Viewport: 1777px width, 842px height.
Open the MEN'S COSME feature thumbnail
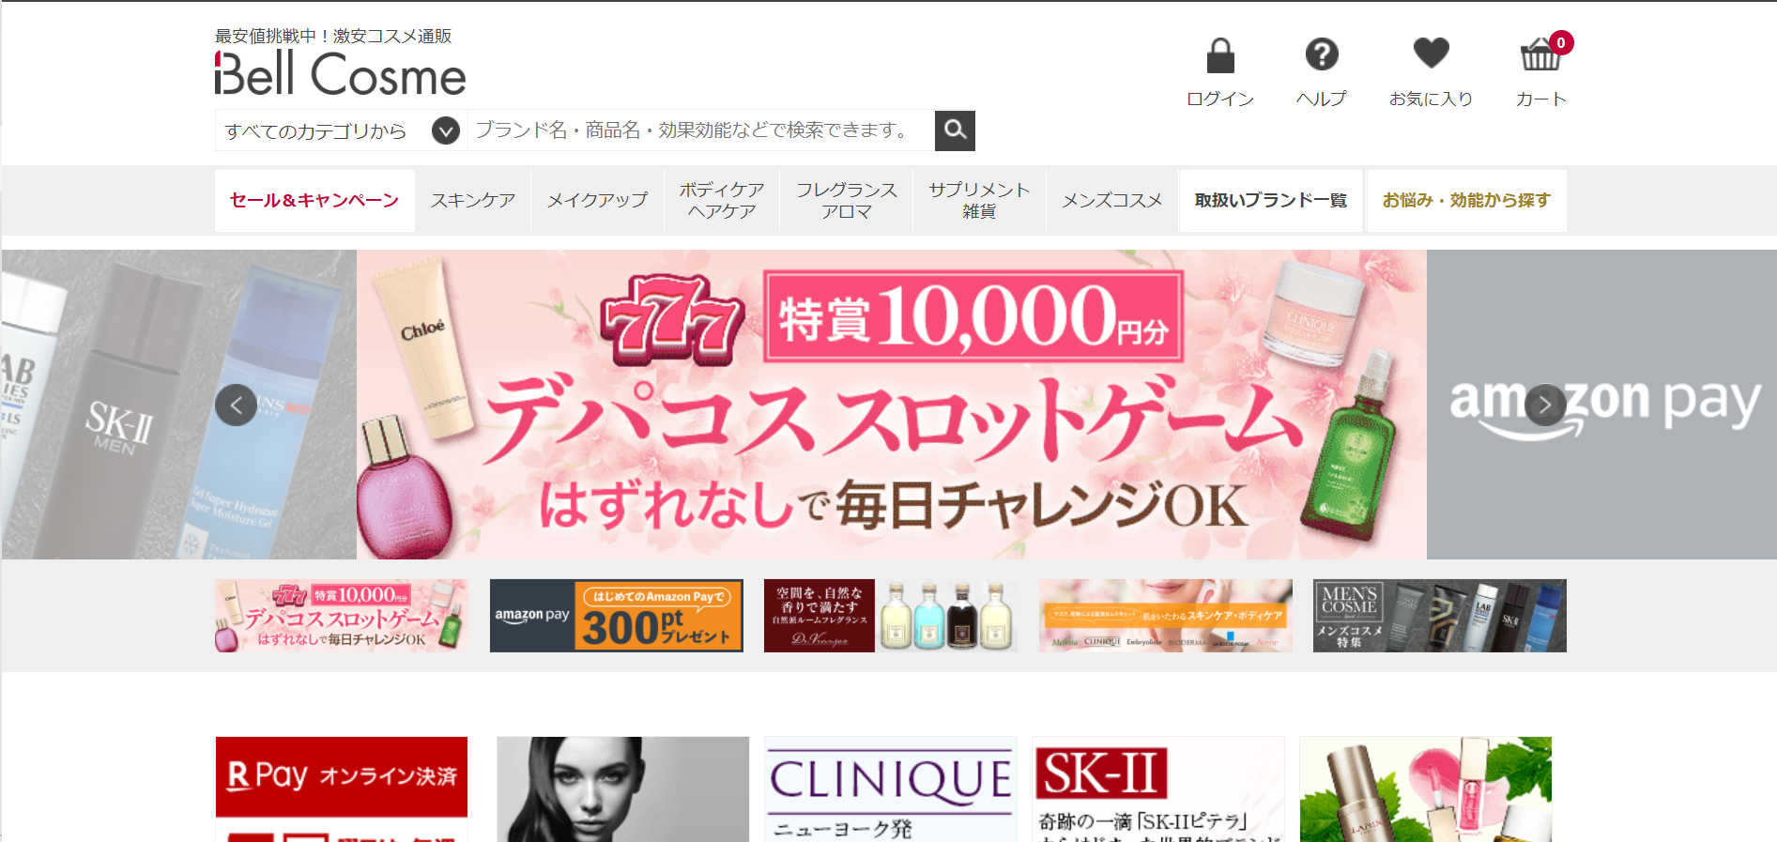pyautogui.click(x=1439, y=616)
